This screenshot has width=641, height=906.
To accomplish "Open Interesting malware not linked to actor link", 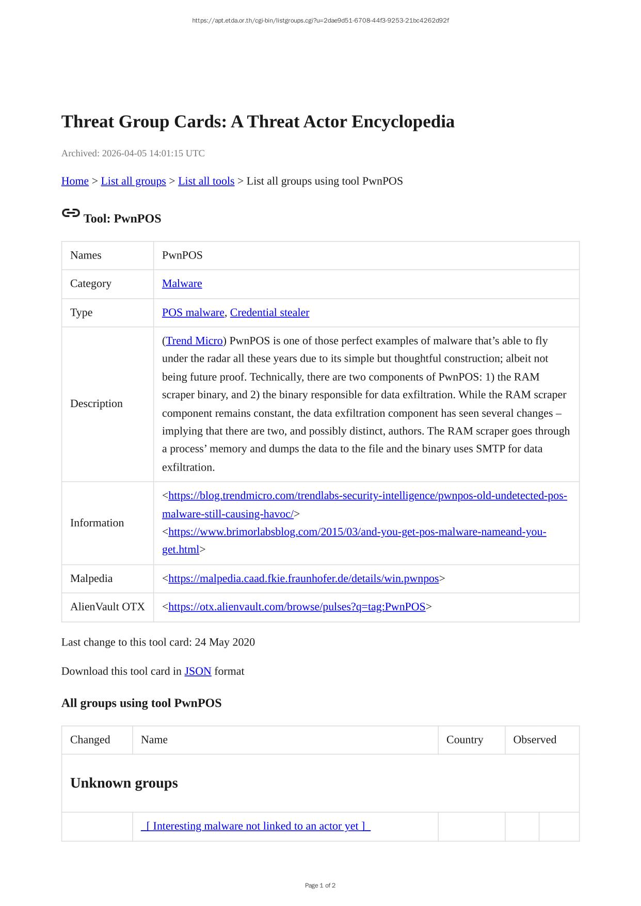I will [255, 827].
